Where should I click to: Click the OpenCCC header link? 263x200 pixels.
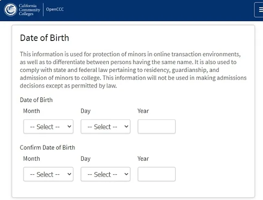pos(55,9)
